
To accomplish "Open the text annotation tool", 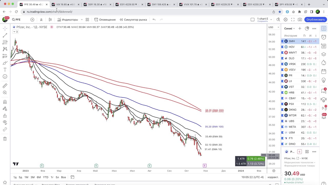I will [x=5, y=70].
